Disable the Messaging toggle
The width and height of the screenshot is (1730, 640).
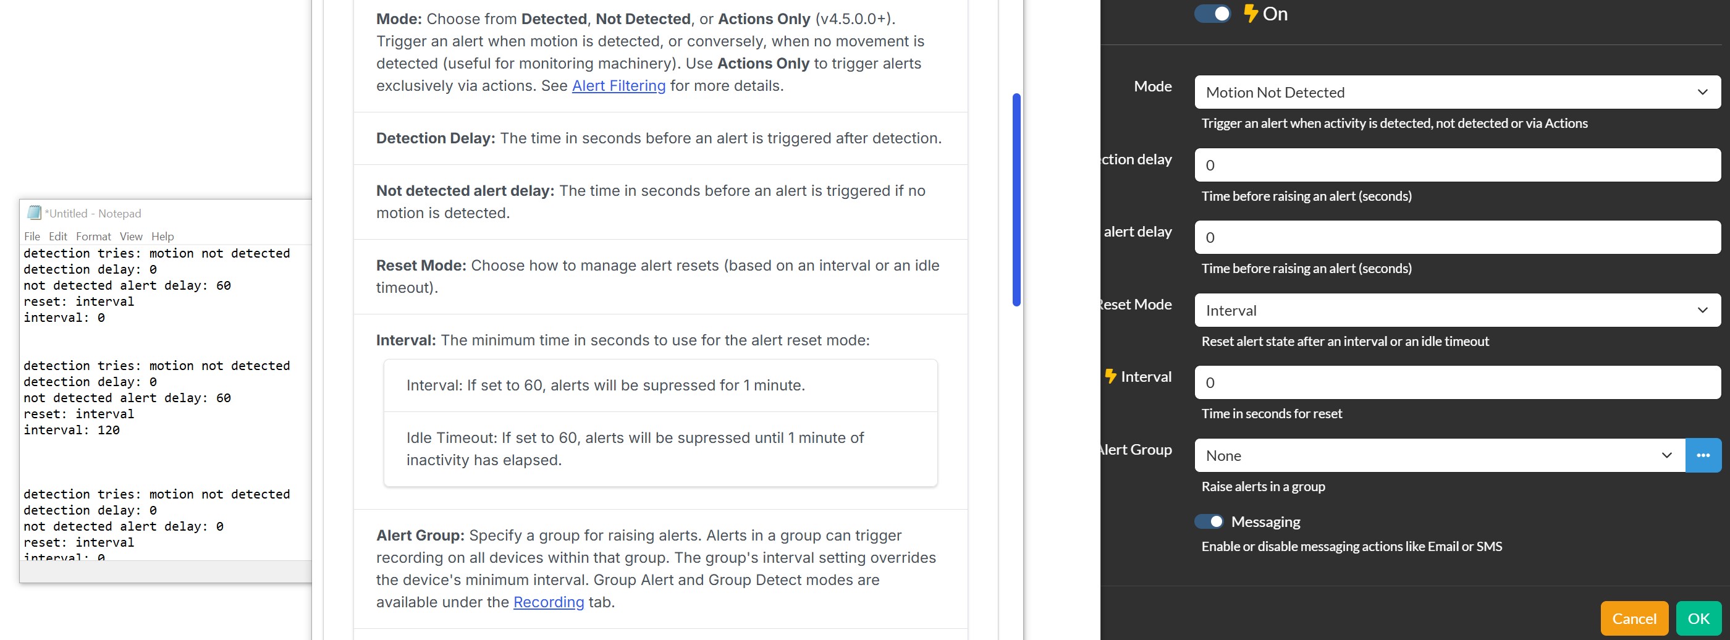coord(1209,522)
